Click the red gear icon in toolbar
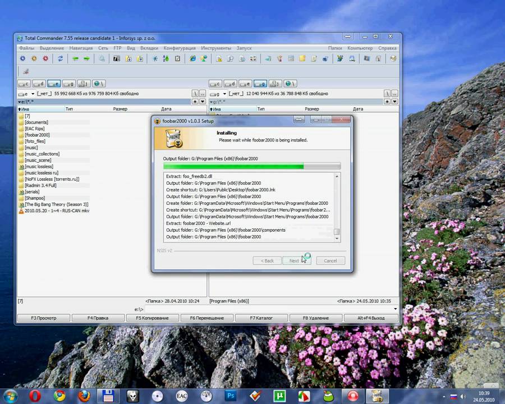505x404 pixels. 45,58
